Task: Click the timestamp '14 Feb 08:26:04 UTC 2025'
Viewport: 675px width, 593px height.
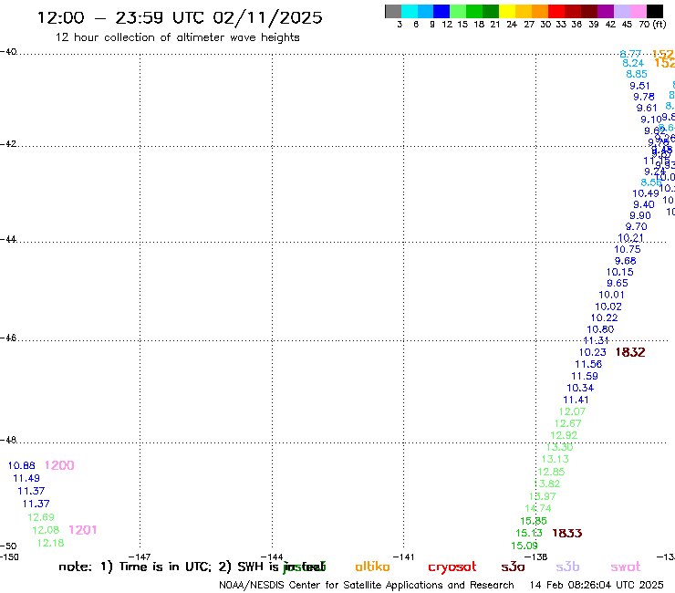Action: pyautogui.click(x=597, y=586)
